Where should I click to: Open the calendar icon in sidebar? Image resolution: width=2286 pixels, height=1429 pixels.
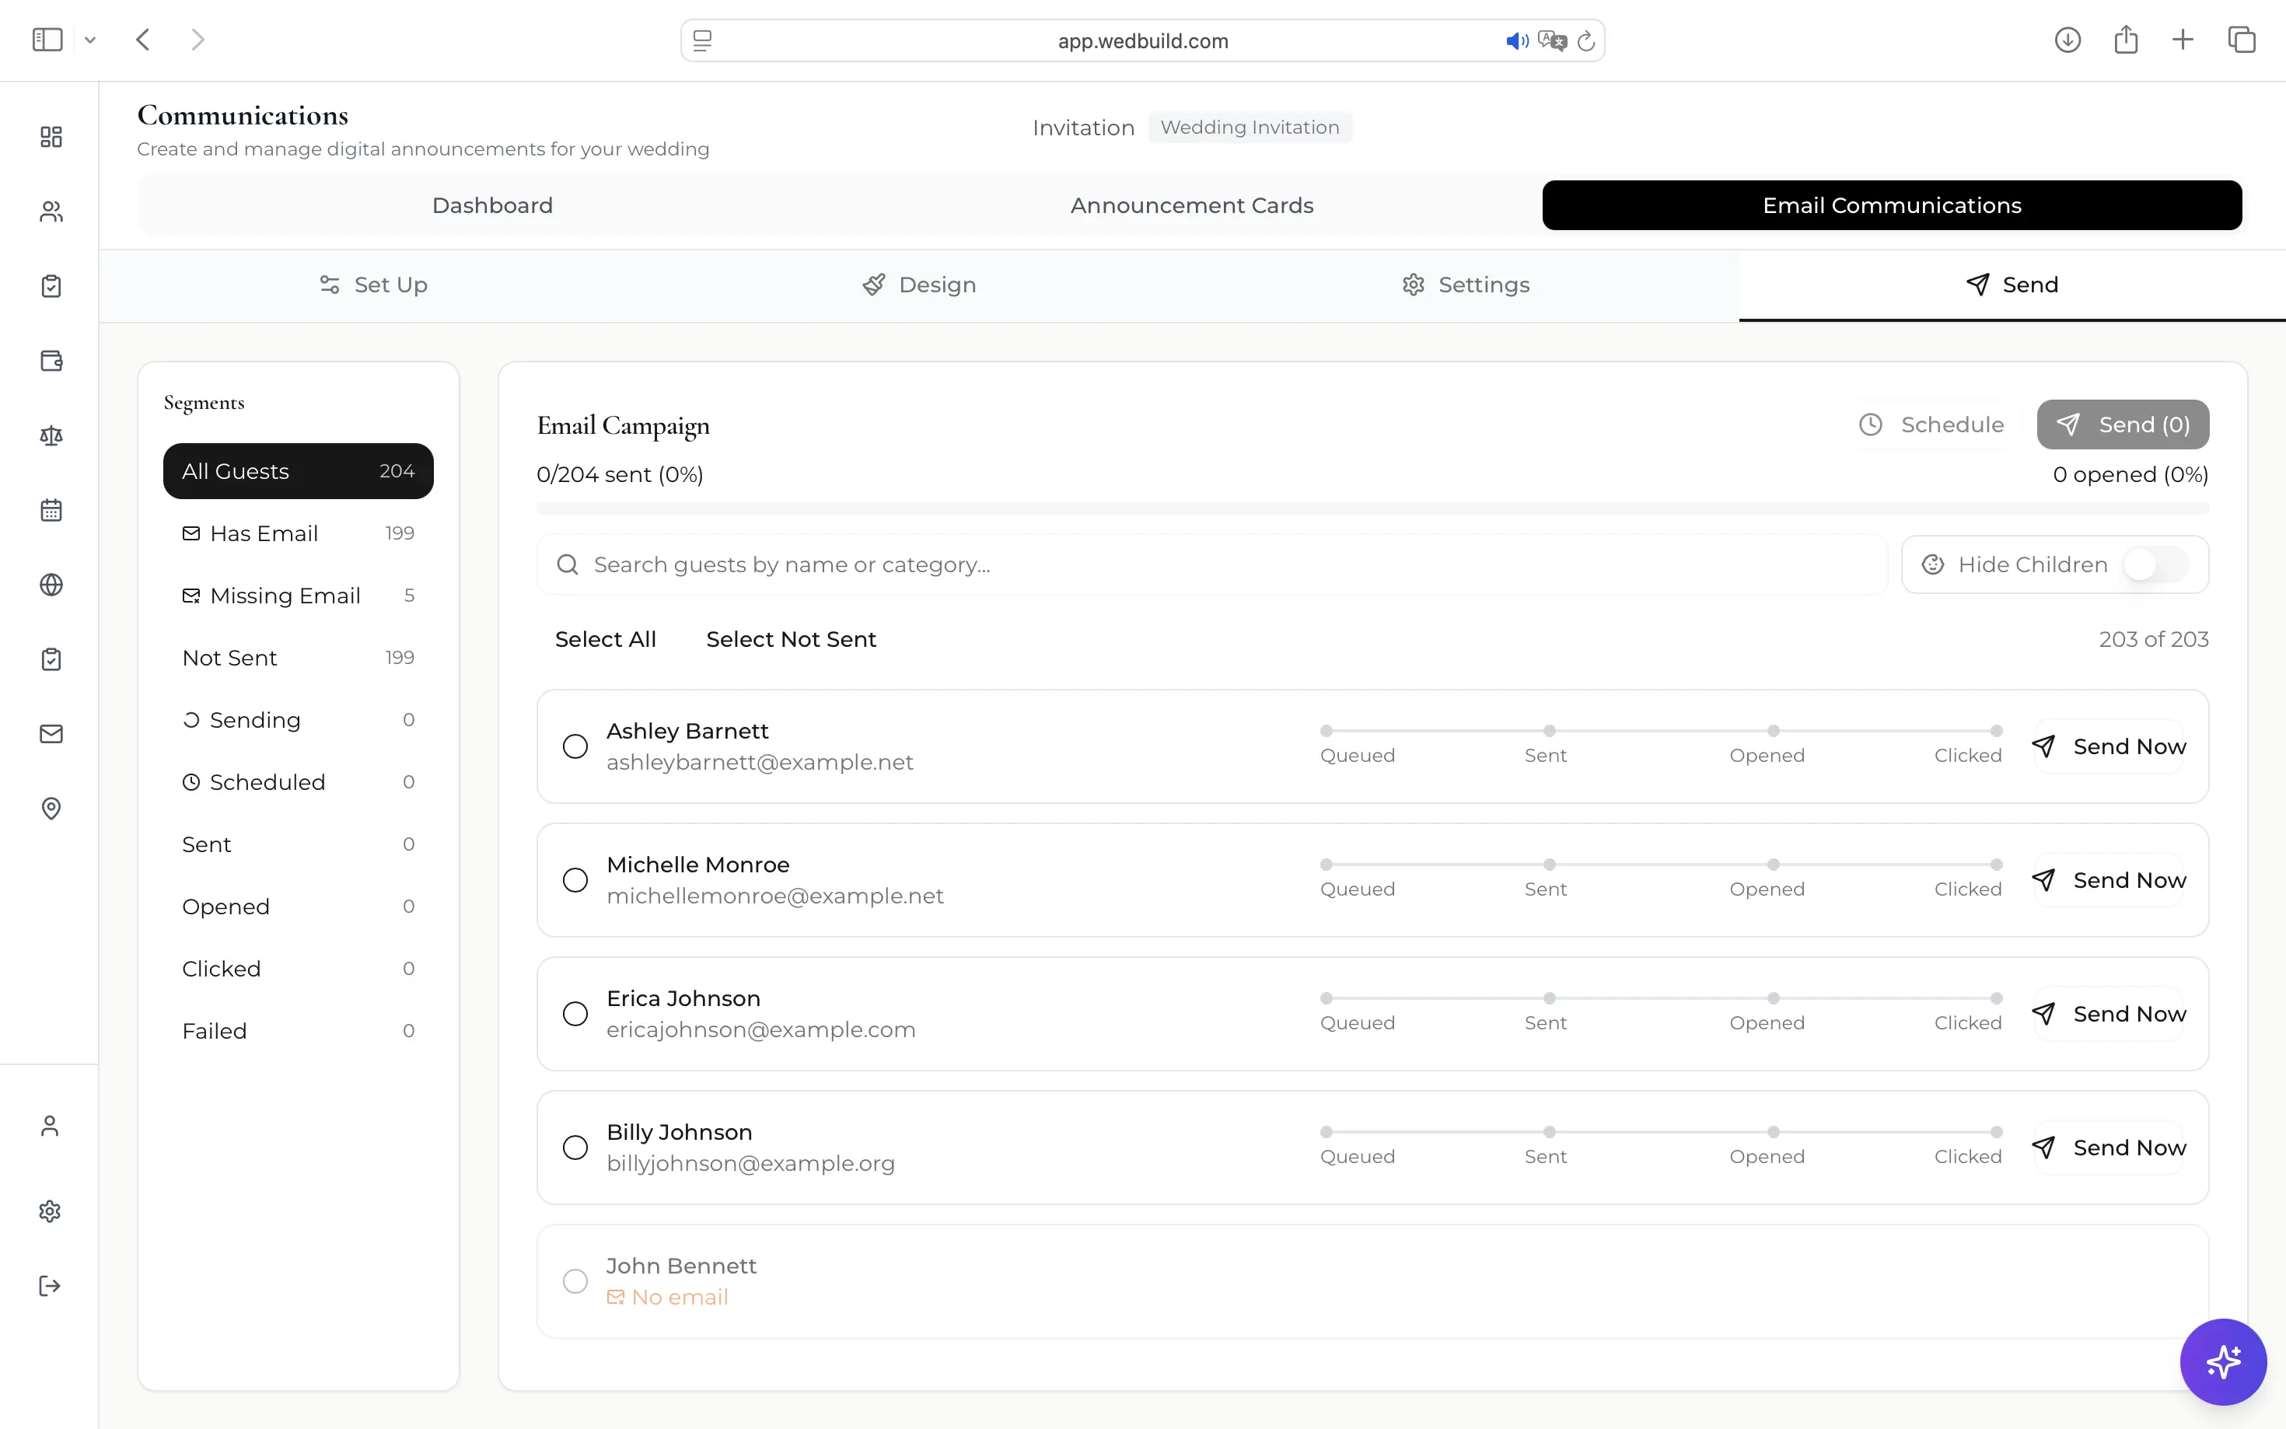point(51,510)
